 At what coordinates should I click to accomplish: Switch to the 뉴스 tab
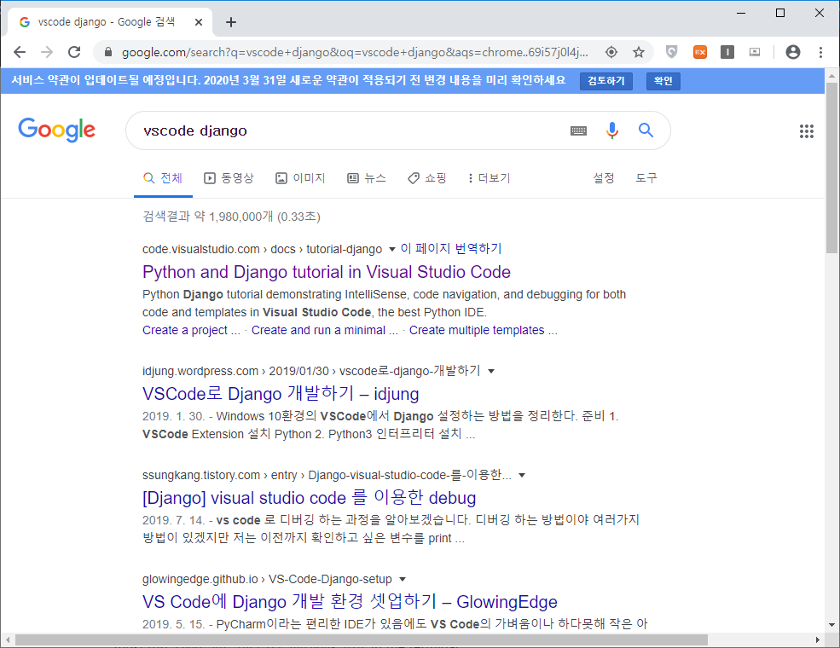tap(367, 178)
